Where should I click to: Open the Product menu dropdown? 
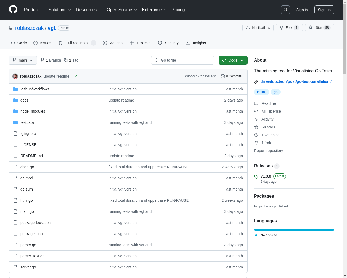tap(34, 10)
